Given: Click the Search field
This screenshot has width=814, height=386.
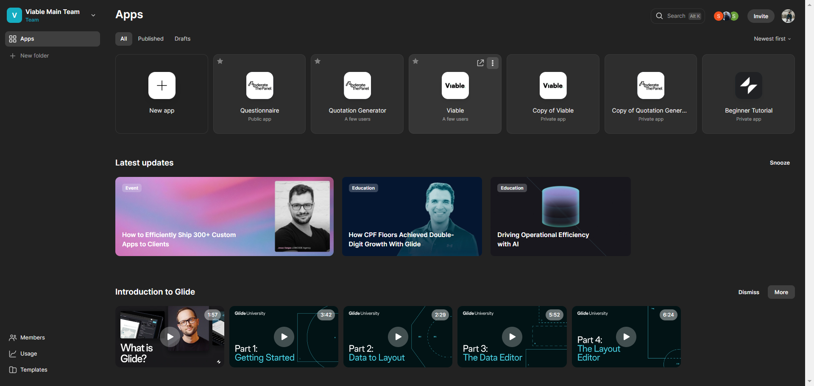Looking at the screenshot, I should [x=677, y=16].
